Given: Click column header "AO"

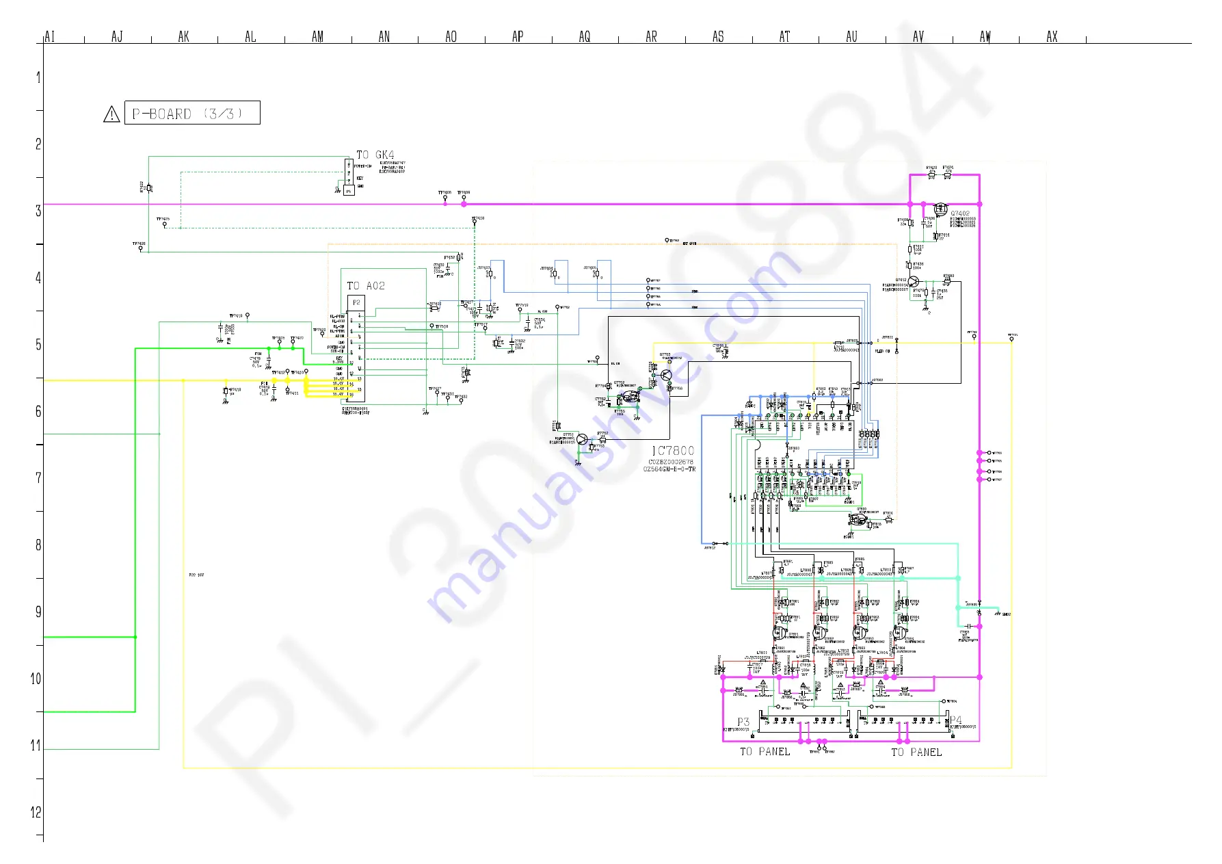Looking at the screenshot, I should pos(451,36).
